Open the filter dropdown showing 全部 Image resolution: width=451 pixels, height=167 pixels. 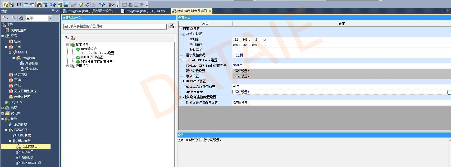[50, 18]
